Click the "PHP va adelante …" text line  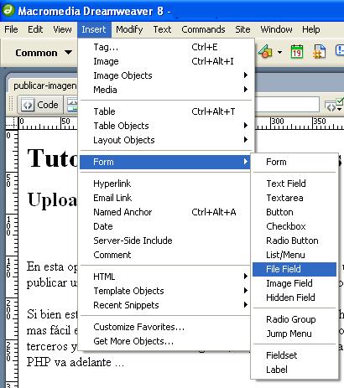click(76, 363)
